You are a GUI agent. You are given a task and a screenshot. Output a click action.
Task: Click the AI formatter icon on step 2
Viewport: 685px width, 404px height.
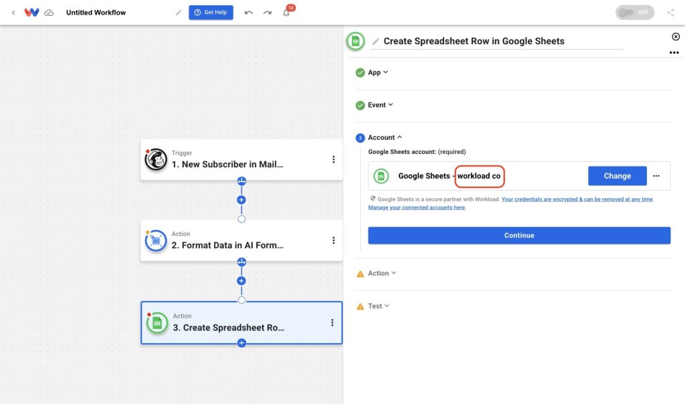tap(156, 241)
